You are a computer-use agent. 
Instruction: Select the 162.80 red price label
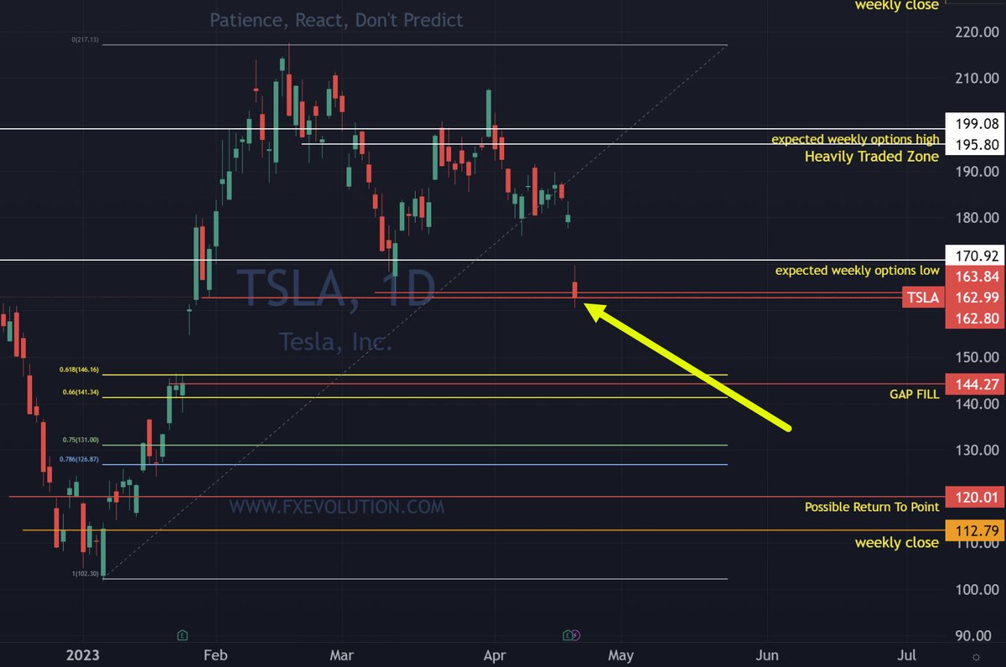(x=973, y=318)
